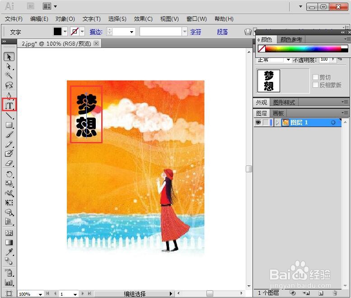351x298 pixels.
Task: Click the black fill color swatch
Action: (x=57, y=32)
